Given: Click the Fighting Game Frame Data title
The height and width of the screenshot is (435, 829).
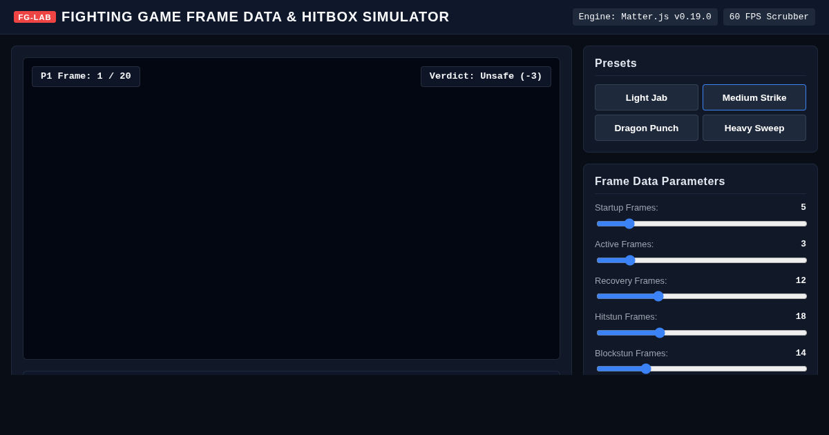Looking at the screenshot, I should 256,17.
